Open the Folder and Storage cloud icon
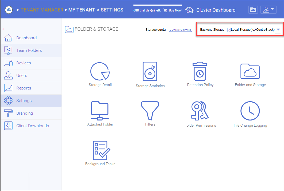The height and width of the screenshot is (191, 284). (x=250, y=71)
